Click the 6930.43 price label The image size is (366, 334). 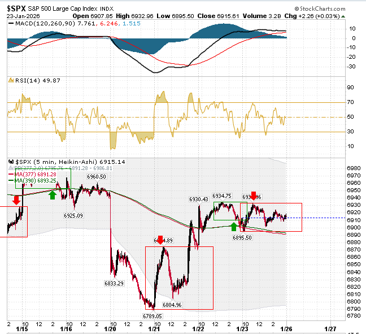coord(199,199)
